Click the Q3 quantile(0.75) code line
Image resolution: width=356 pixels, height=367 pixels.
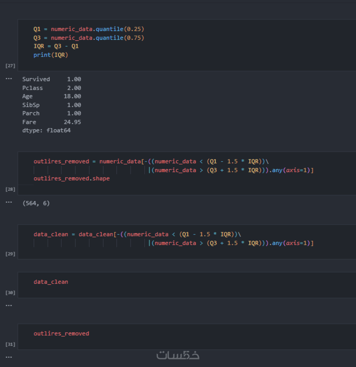click(x=89, y=38)
